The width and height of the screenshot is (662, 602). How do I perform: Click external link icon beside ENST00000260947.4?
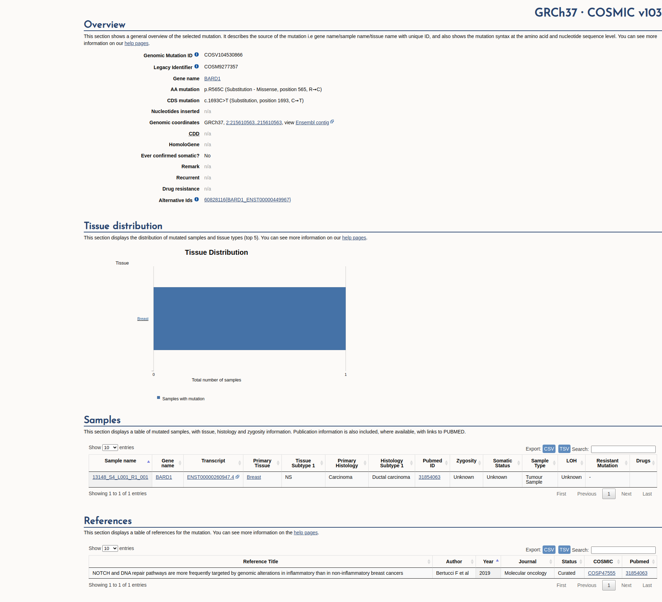click(237, 477)
